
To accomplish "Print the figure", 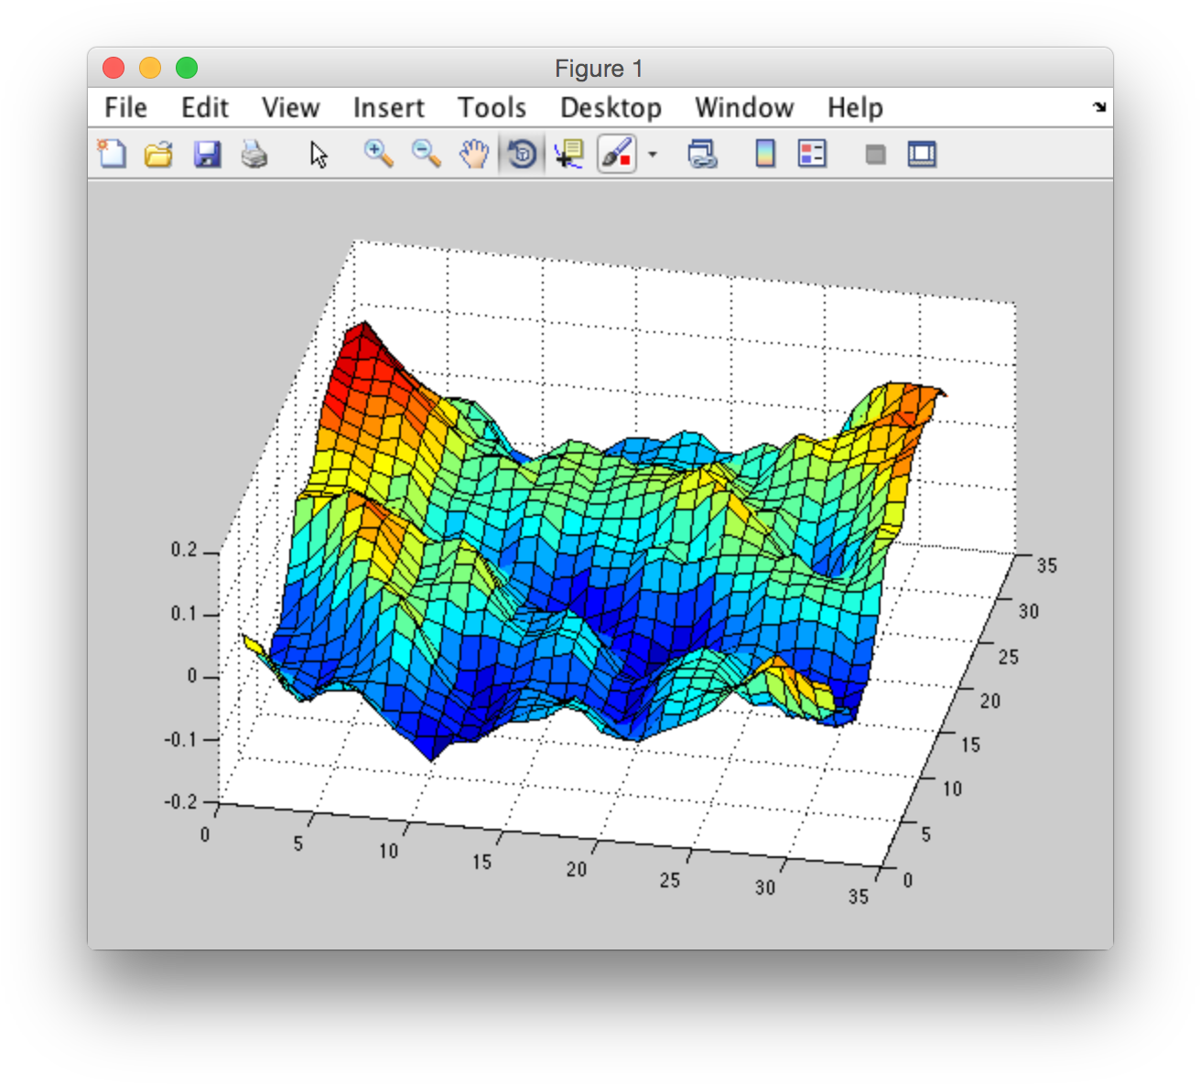I will coord(255,154).
